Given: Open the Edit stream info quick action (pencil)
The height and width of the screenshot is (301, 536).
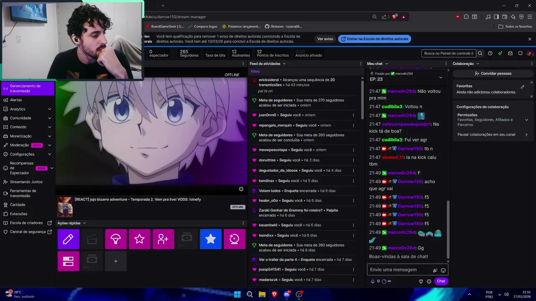Looking at the screenshot, I should (x=68, y=239).
